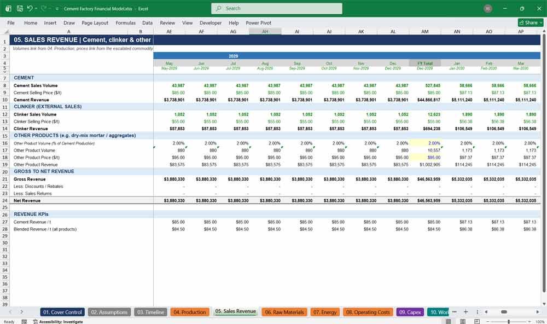The width and height of the screenshot is (547, 324).
Task: Click the macro recording status icon
Action: 24,322
